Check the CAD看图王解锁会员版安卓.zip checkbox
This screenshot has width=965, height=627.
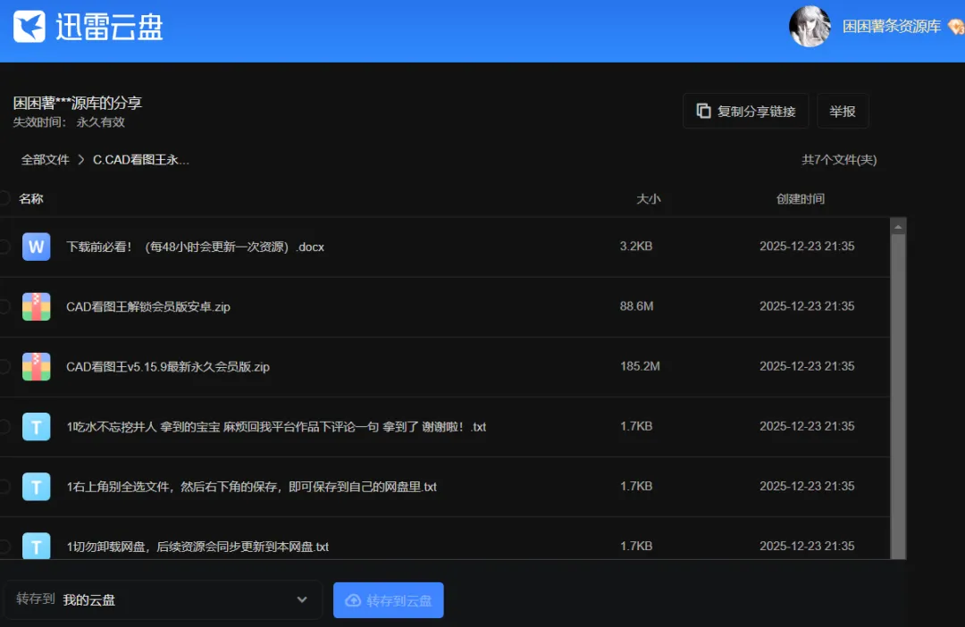[x=4, y=306]
